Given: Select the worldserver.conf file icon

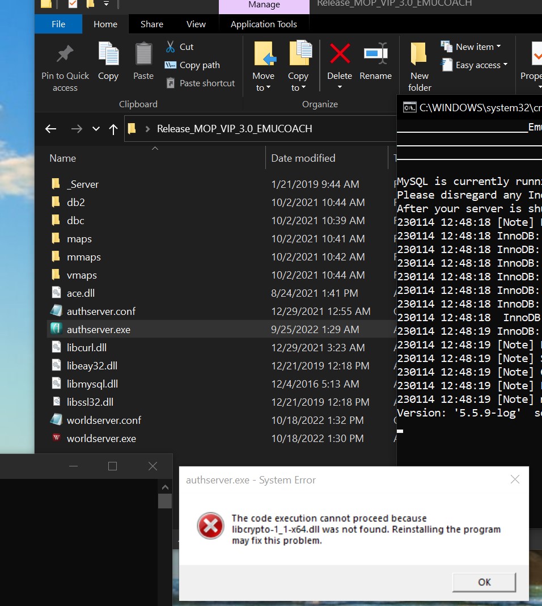Looking at the screenshot, I should coord(56,420).
